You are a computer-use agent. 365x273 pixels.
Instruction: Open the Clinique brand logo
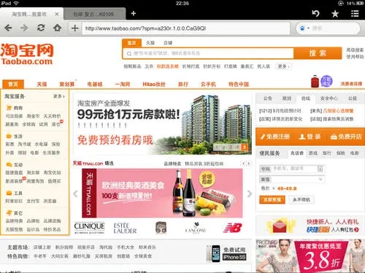pyautogui.click(x=89, y=228)
